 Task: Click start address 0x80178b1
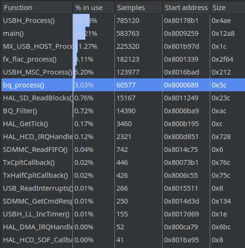click(x=181, y=21)
